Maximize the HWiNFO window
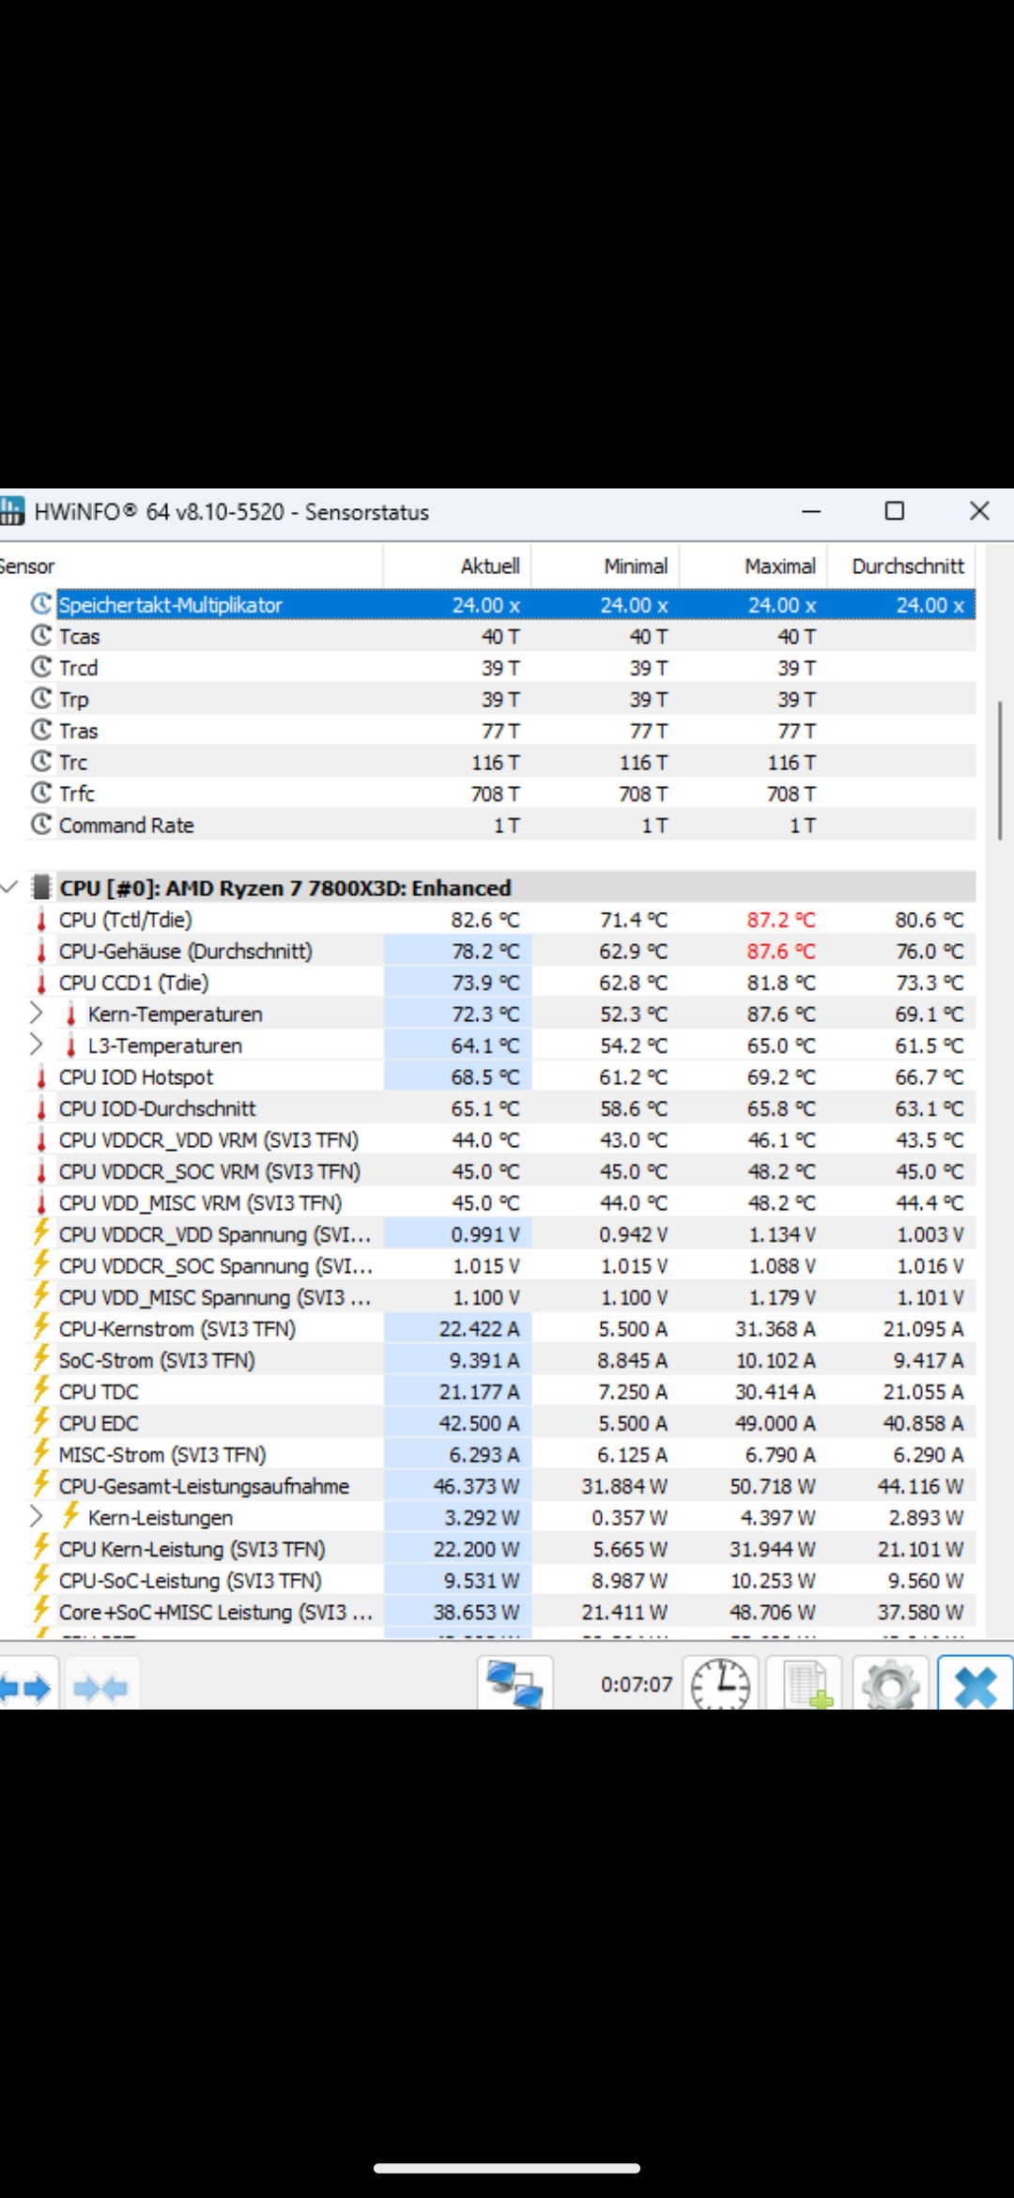This screenshot has width=1014, height=2198. click(x=895, y=511)
